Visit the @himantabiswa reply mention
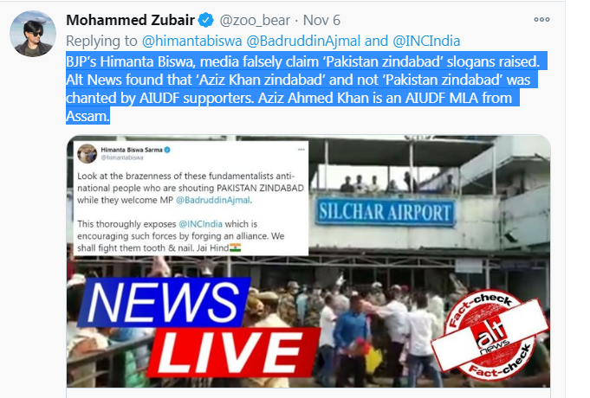The image size is (590, 398). click(x=191, y=41)
